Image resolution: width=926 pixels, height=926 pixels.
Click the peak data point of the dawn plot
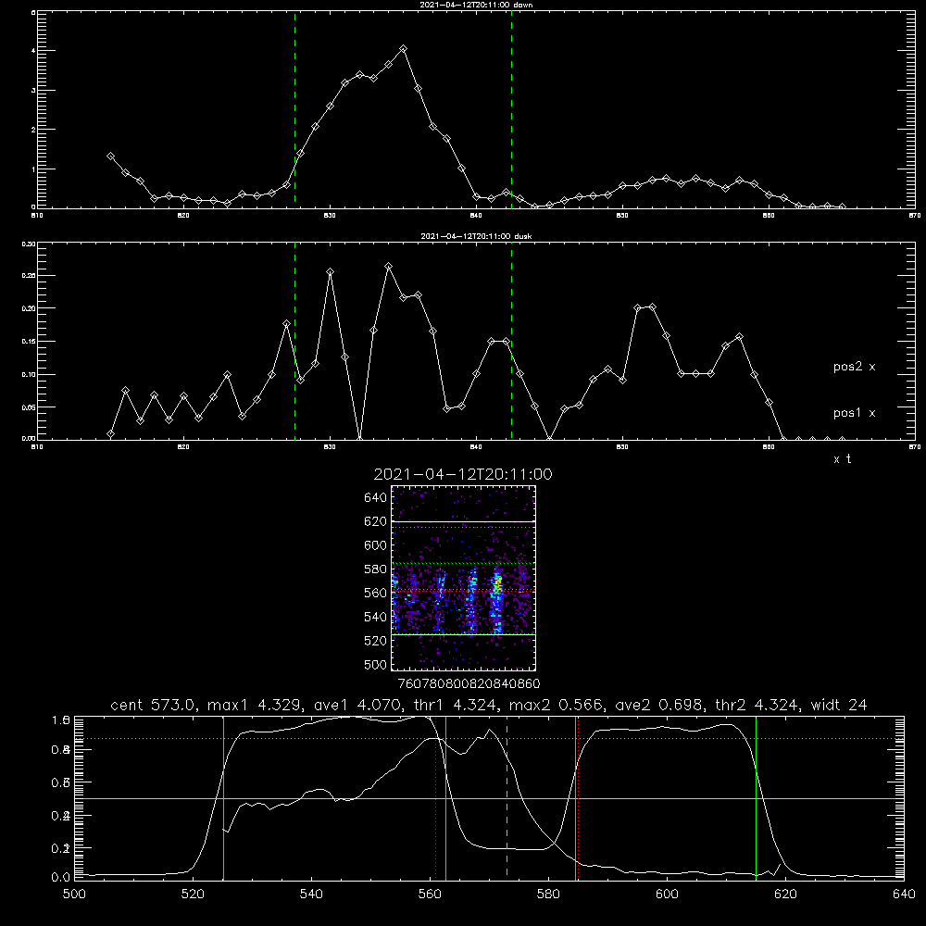pos(404,49)
